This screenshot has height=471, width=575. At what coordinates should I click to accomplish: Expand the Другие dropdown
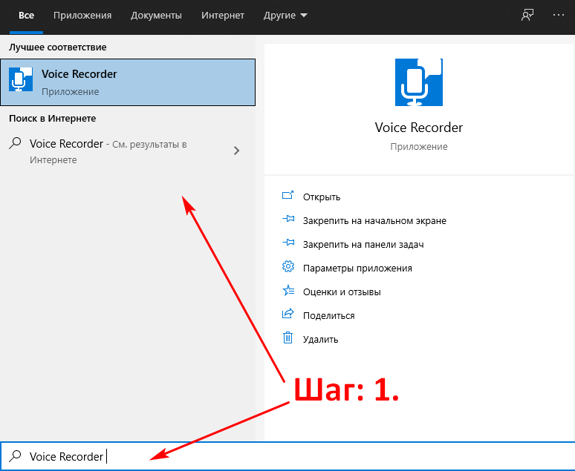[285, 16]
